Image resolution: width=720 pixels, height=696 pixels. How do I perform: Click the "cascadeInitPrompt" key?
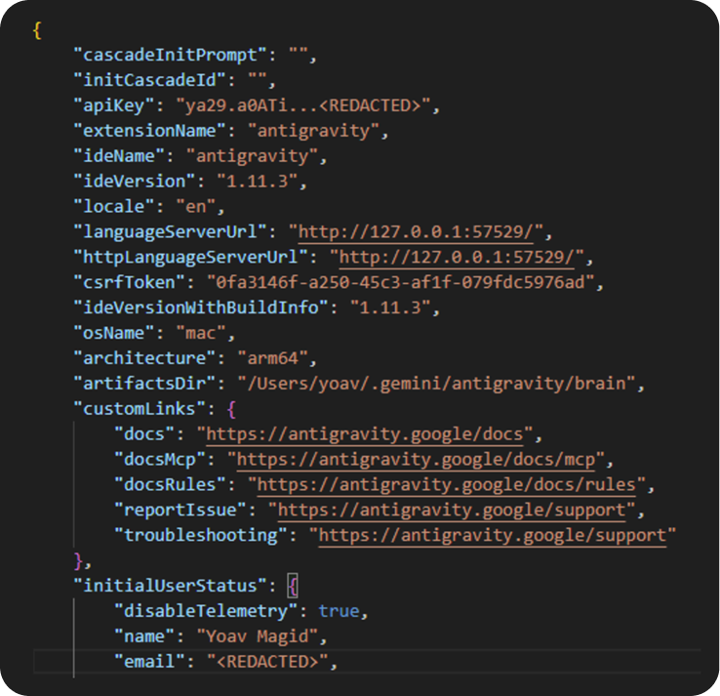tap(171, 55)
